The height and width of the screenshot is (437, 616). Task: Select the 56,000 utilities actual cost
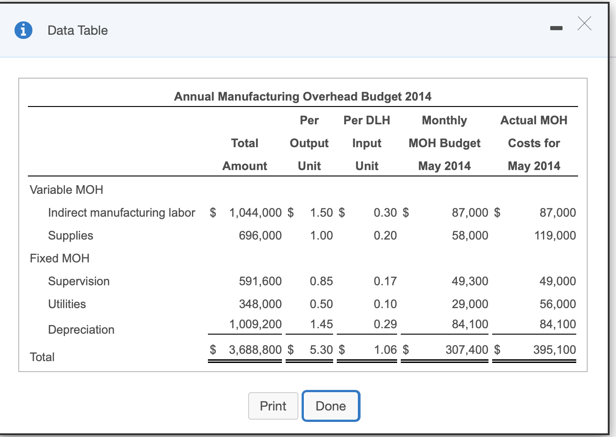pos(558,304)
